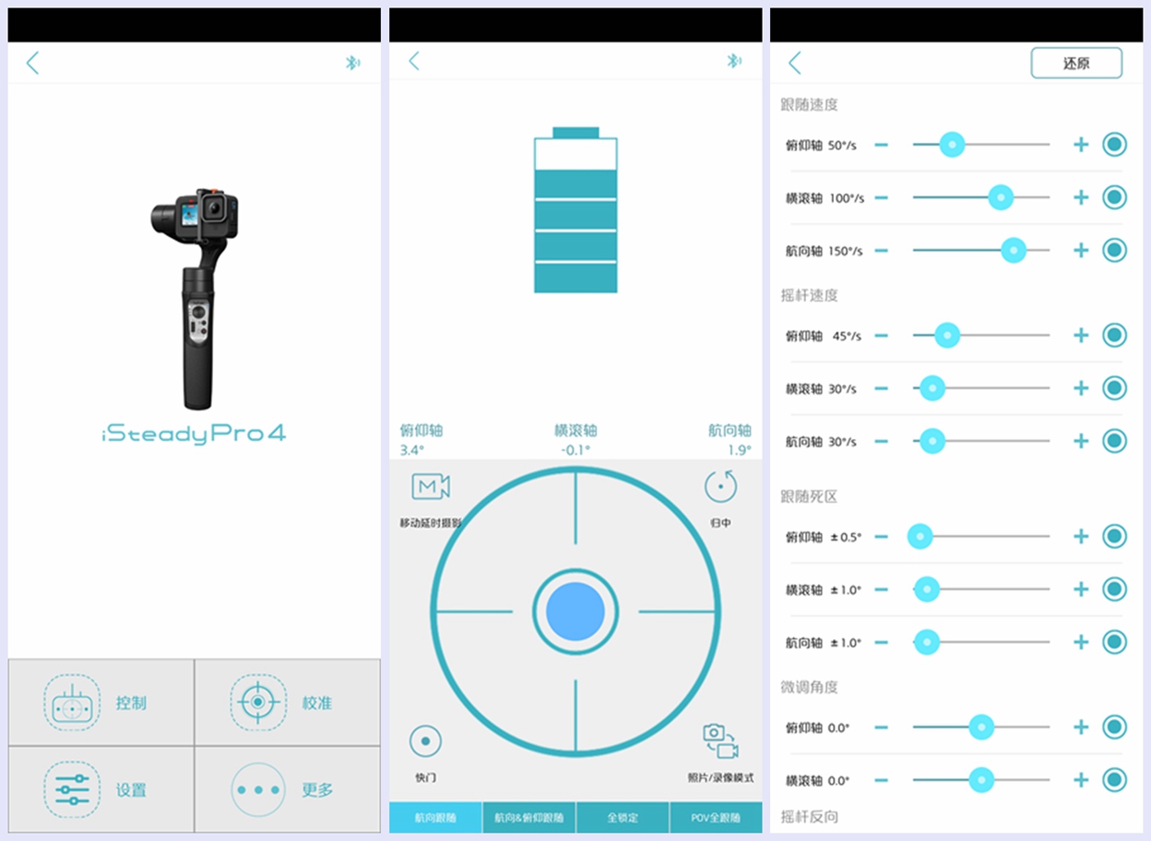
Task: Tap the blue joystick center knob
Action: [x=575, y=611]
